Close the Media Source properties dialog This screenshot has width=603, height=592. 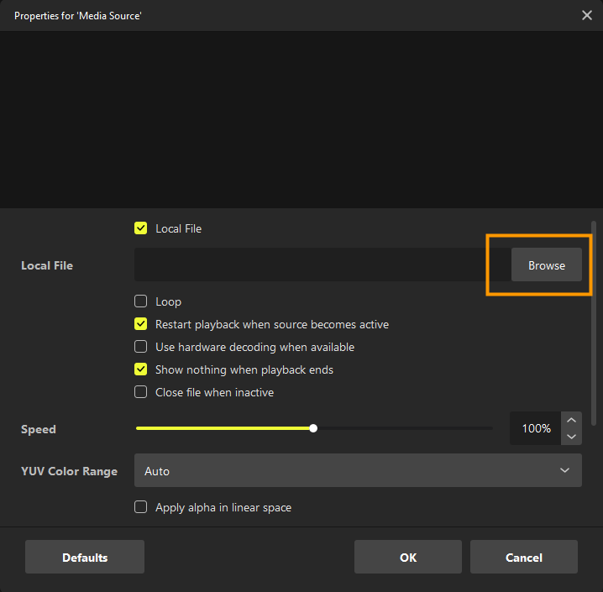point(586,15)
